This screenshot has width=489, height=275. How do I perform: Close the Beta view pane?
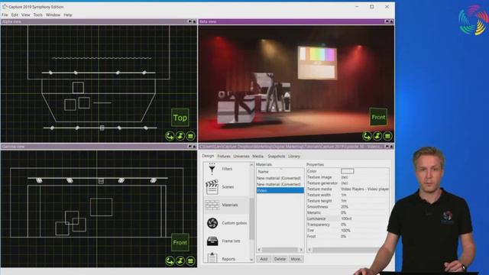point(391,21)
